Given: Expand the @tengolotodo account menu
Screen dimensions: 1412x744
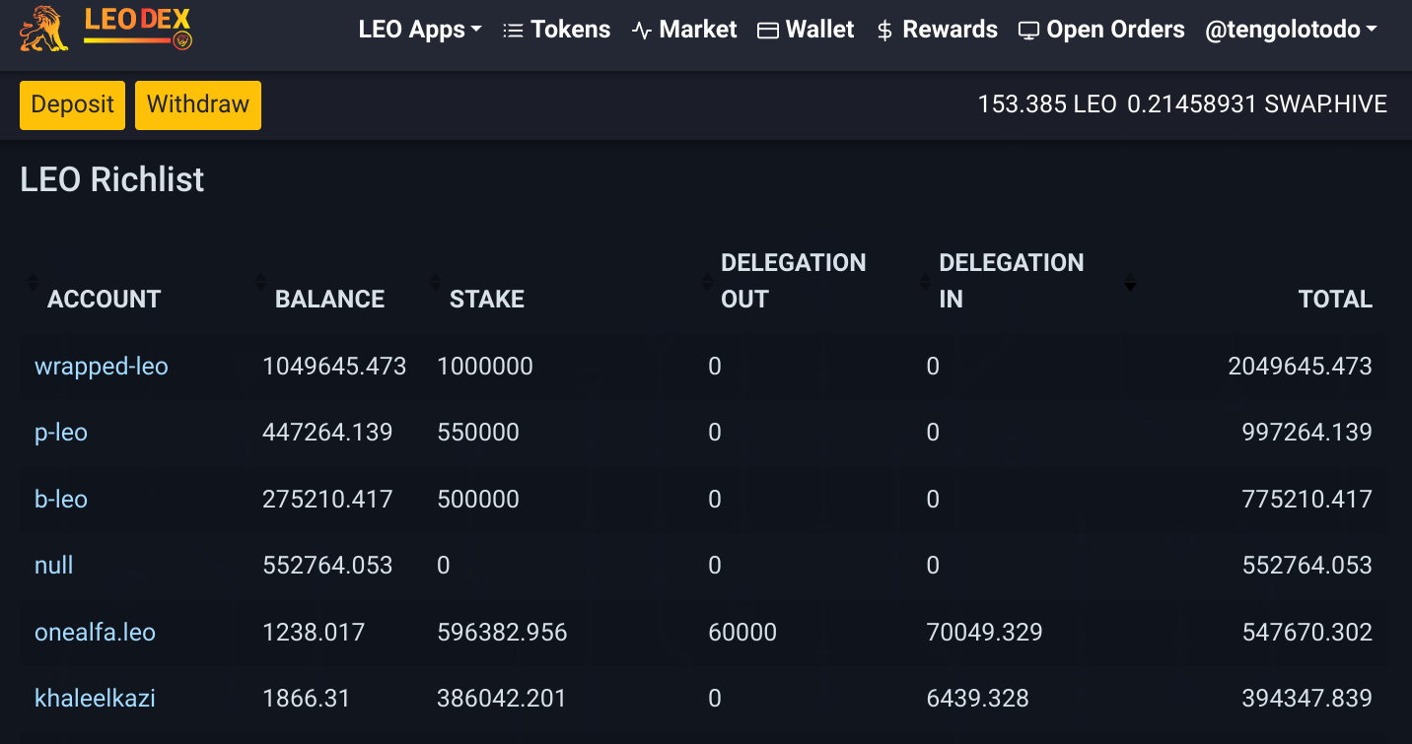Looking at the screenshot, I should pyautogui.click(x=1291, y=30).
